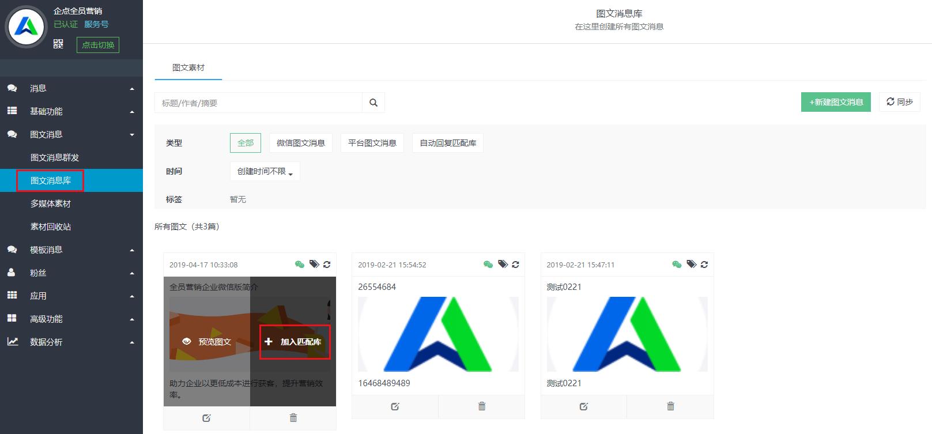Click the 消息 chat bubble icon
Image resolution: width=932 pixels, height=434 pixels.
tap(12, 88)
